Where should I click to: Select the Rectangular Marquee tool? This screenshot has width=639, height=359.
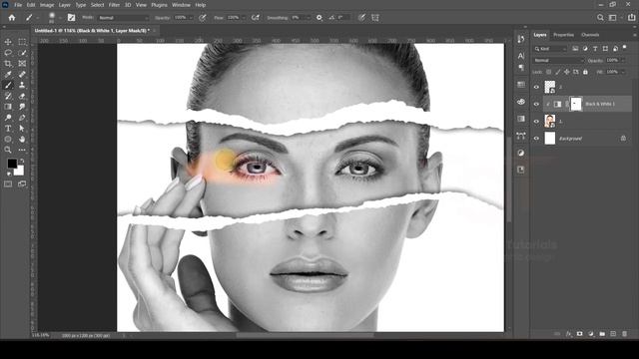[22, 42]
